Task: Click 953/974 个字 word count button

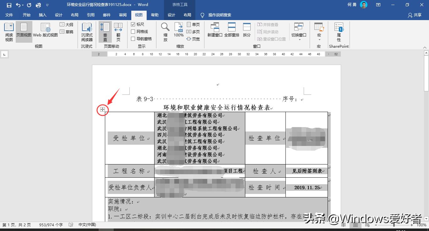Action: click(x=51, y=225)
